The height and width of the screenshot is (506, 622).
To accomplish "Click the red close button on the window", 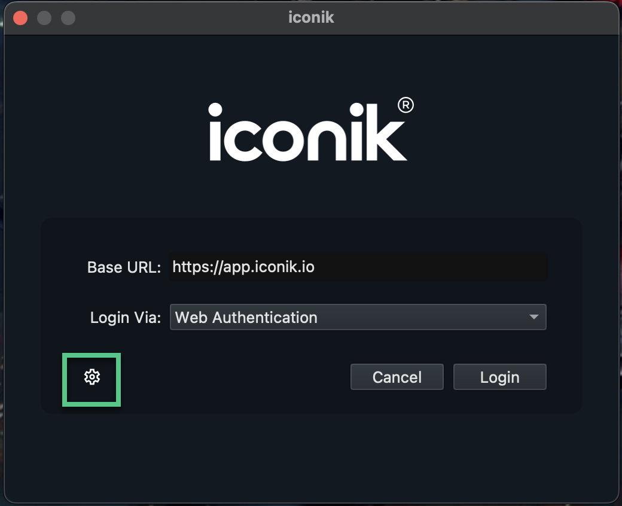I will click(20, 18).
